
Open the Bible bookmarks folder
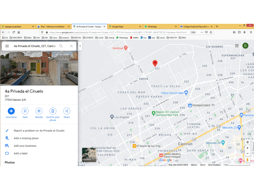click(x=28, y=38)
